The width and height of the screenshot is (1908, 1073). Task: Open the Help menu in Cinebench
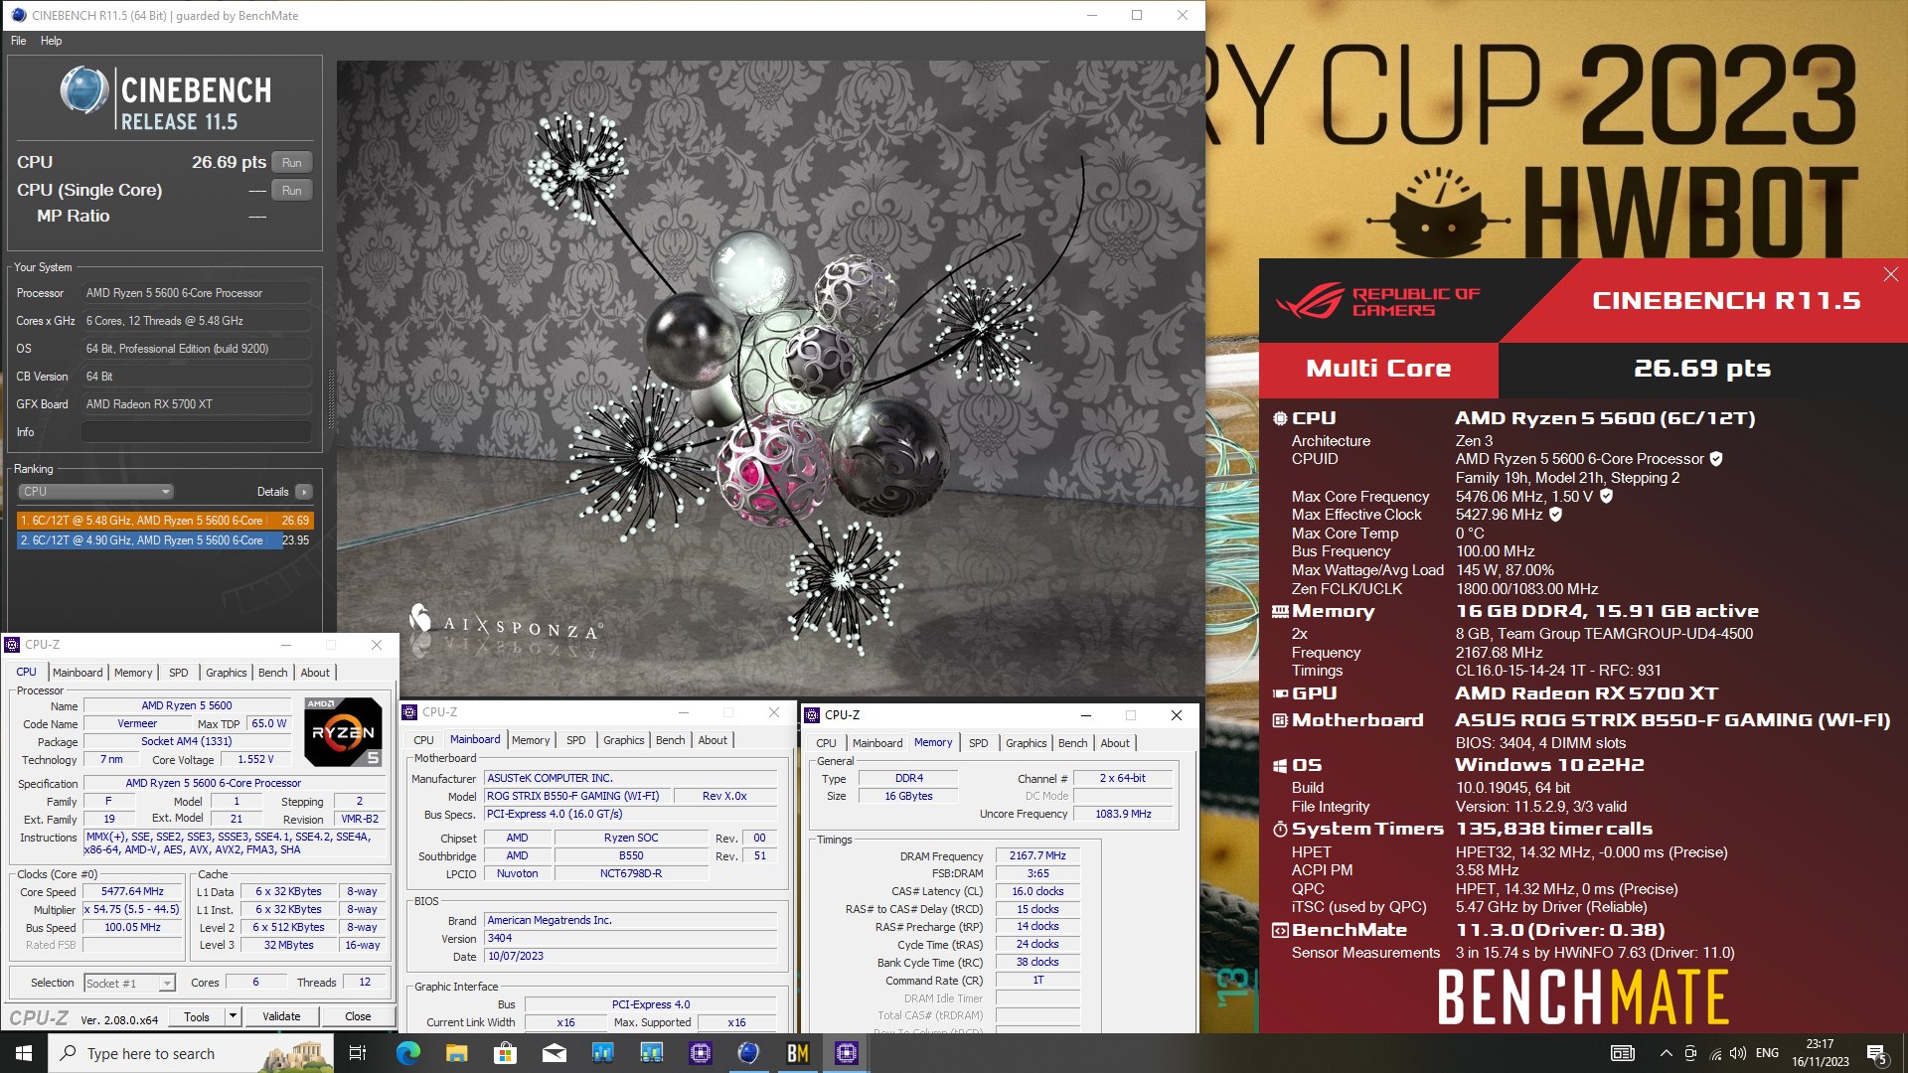click(51, 41)
